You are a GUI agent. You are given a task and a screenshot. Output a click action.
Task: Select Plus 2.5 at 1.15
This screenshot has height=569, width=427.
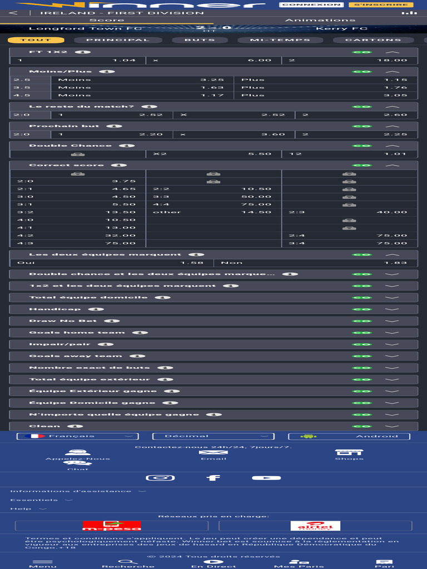(x=325, y=80)
